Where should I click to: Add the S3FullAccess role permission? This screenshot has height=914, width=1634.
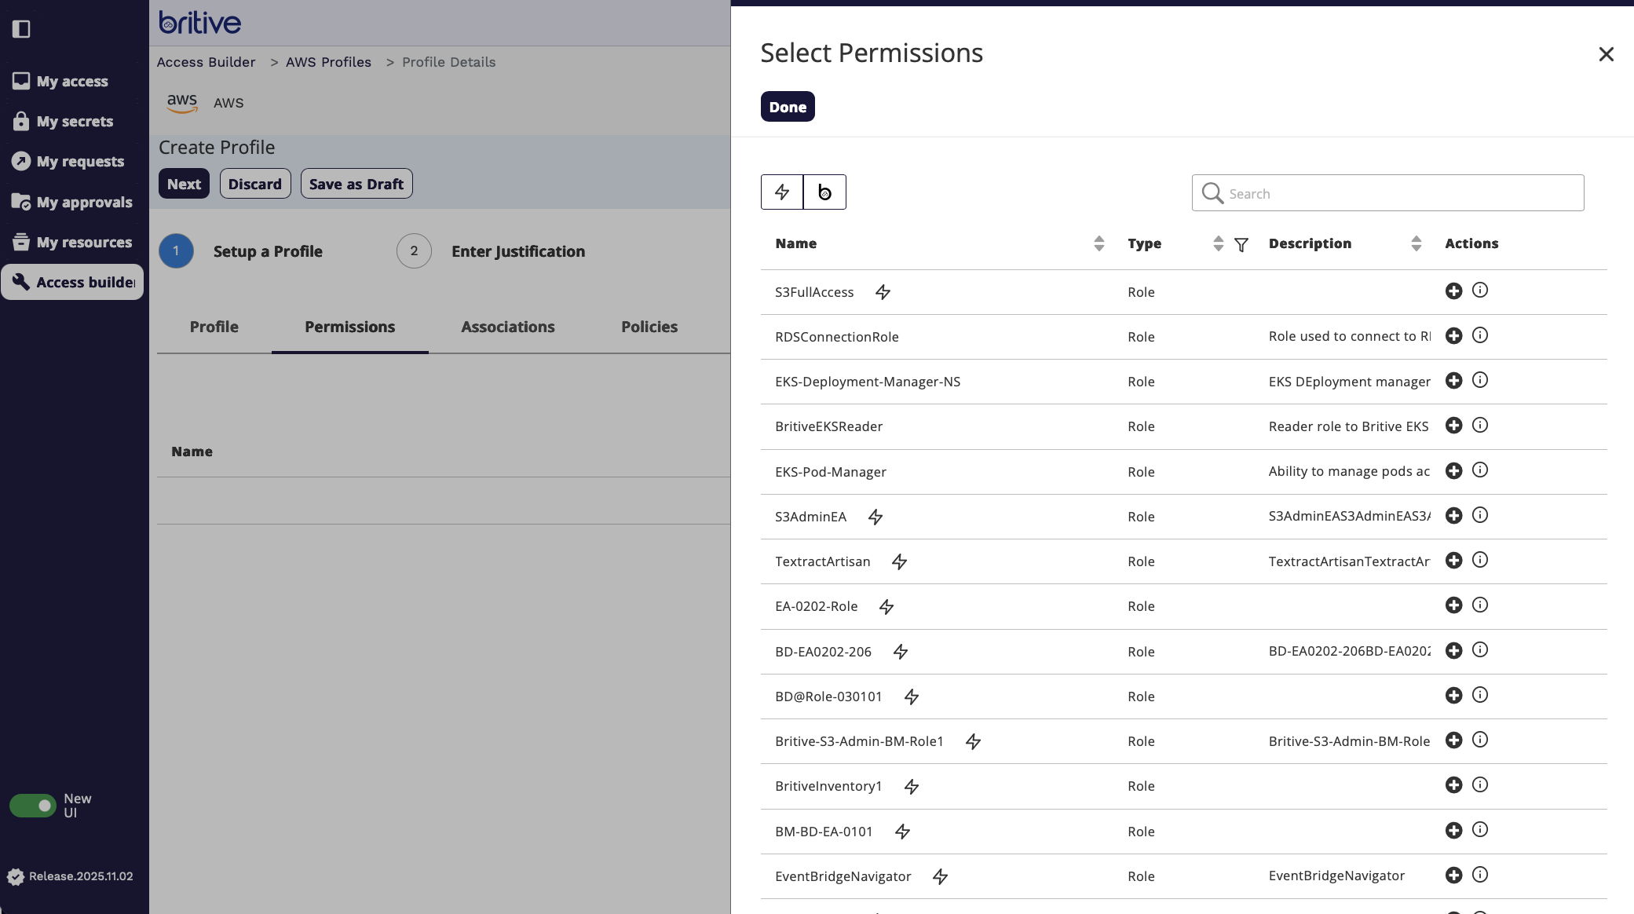1453,291
